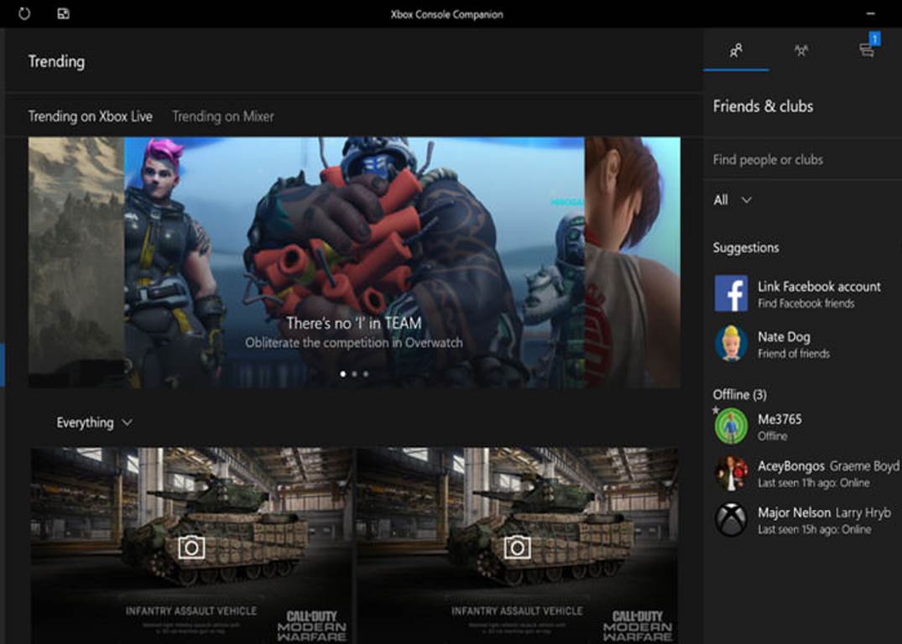Image resolution: width=902 pixels, height=644 pixels.
Task: Open AceyBongos profile avatar
Action: click(731, 473)
